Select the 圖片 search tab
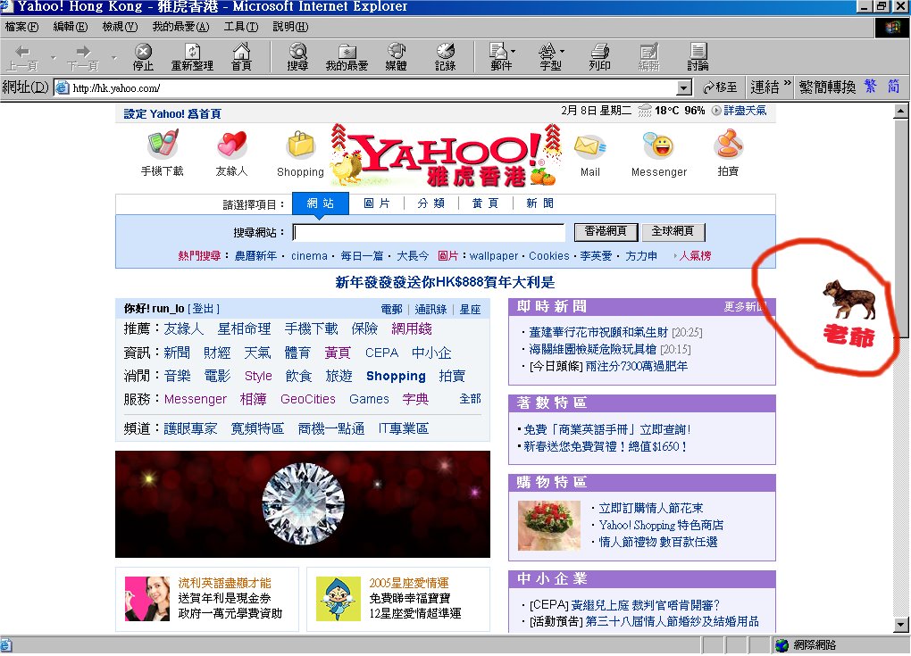The width and height of the screenshot is (911, 656). [377, 203]
